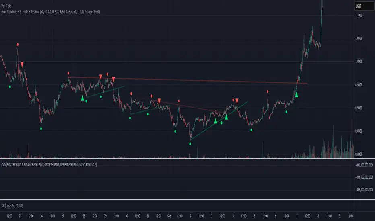Click the lowest green pivot dot at Sep 2
Screen dimensions: 375x221
[190, 144]
